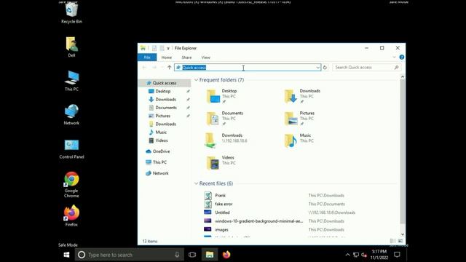Expand the ribbon with the chevron

click(394, 57)
